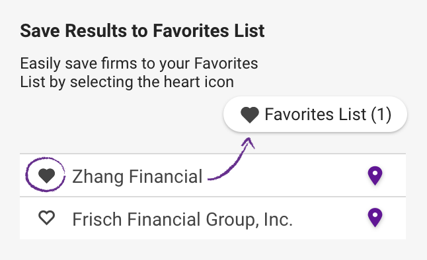The height and width of the screenshot is (260, 427).
Task: Click heart icon inside Favorites List pill
Action: 250,115
